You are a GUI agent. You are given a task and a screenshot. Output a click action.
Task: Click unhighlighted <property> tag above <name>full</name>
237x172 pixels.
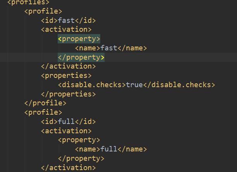(79, 140)
